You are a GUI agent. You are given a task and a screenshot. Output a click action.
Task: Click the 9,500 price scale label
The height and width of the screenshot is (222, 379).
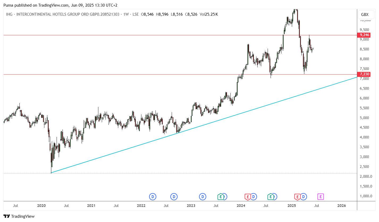364,30
